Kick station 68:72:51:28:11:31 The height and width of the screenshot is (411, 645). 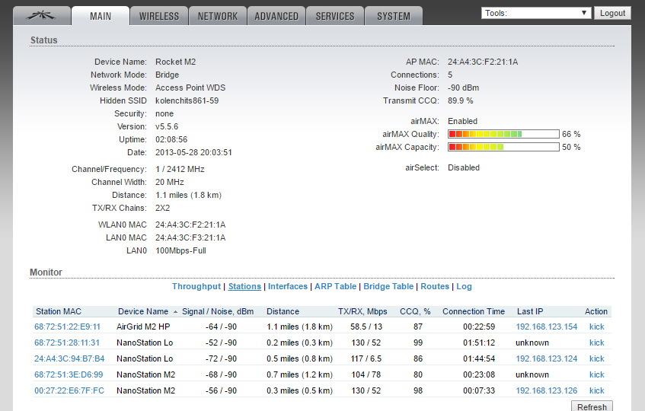click(x=597, y=342)
